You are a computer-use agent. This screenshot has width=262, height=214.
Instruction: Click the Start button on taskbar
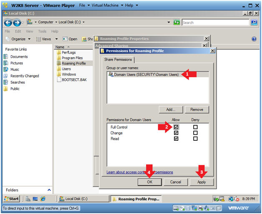(11, 199)
